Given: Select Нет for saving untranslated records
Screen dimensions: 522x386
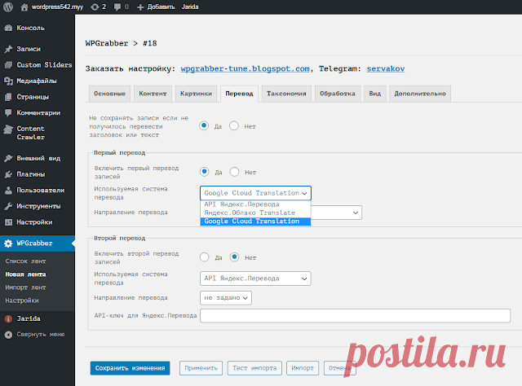Looking at the screenshot, I should click(234, 126).
